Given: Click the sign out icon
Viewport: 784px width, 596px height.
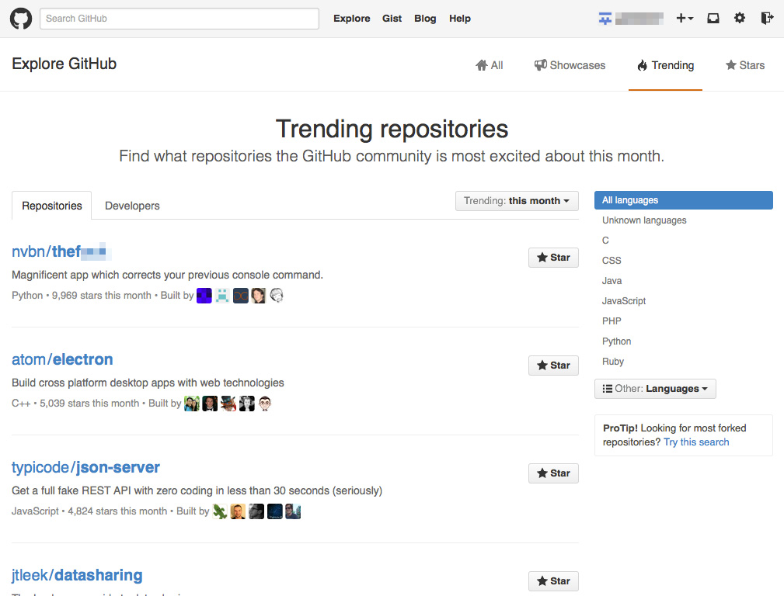Looking at the screenshot, I should [767, 18].
